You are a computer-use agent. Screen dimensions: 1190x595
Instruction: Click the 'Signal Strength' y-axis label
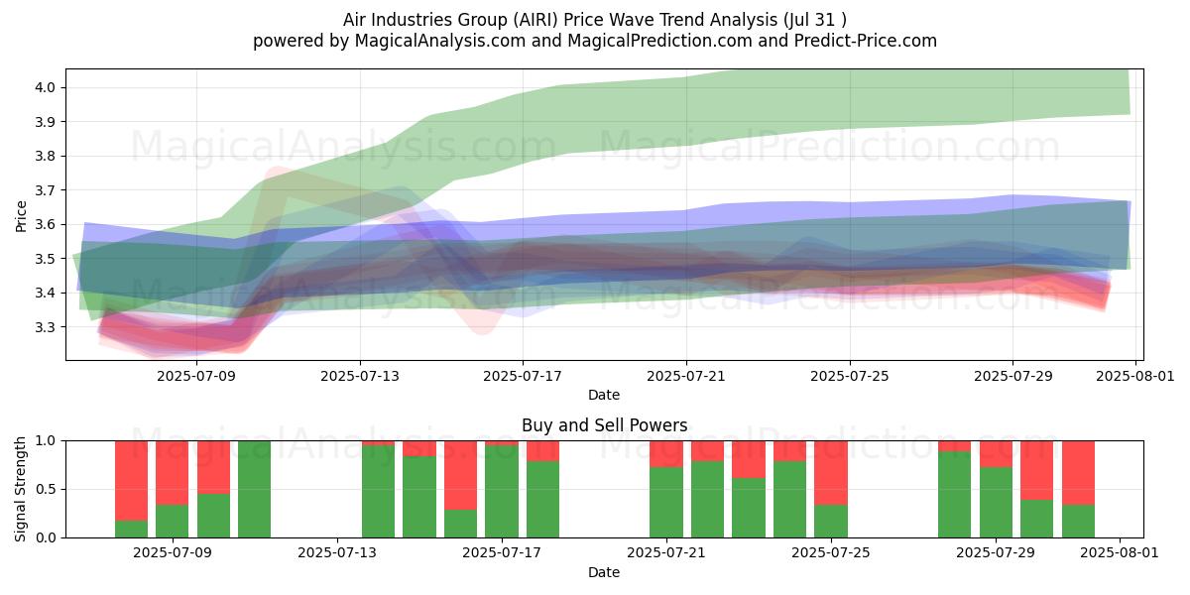[x=22, y=489]
